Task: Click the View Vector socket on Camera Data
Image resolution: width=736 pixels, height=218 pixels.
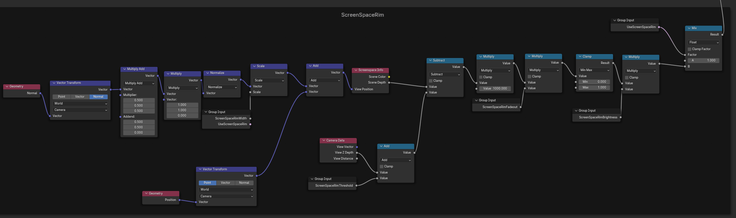Action: (357, 147)
